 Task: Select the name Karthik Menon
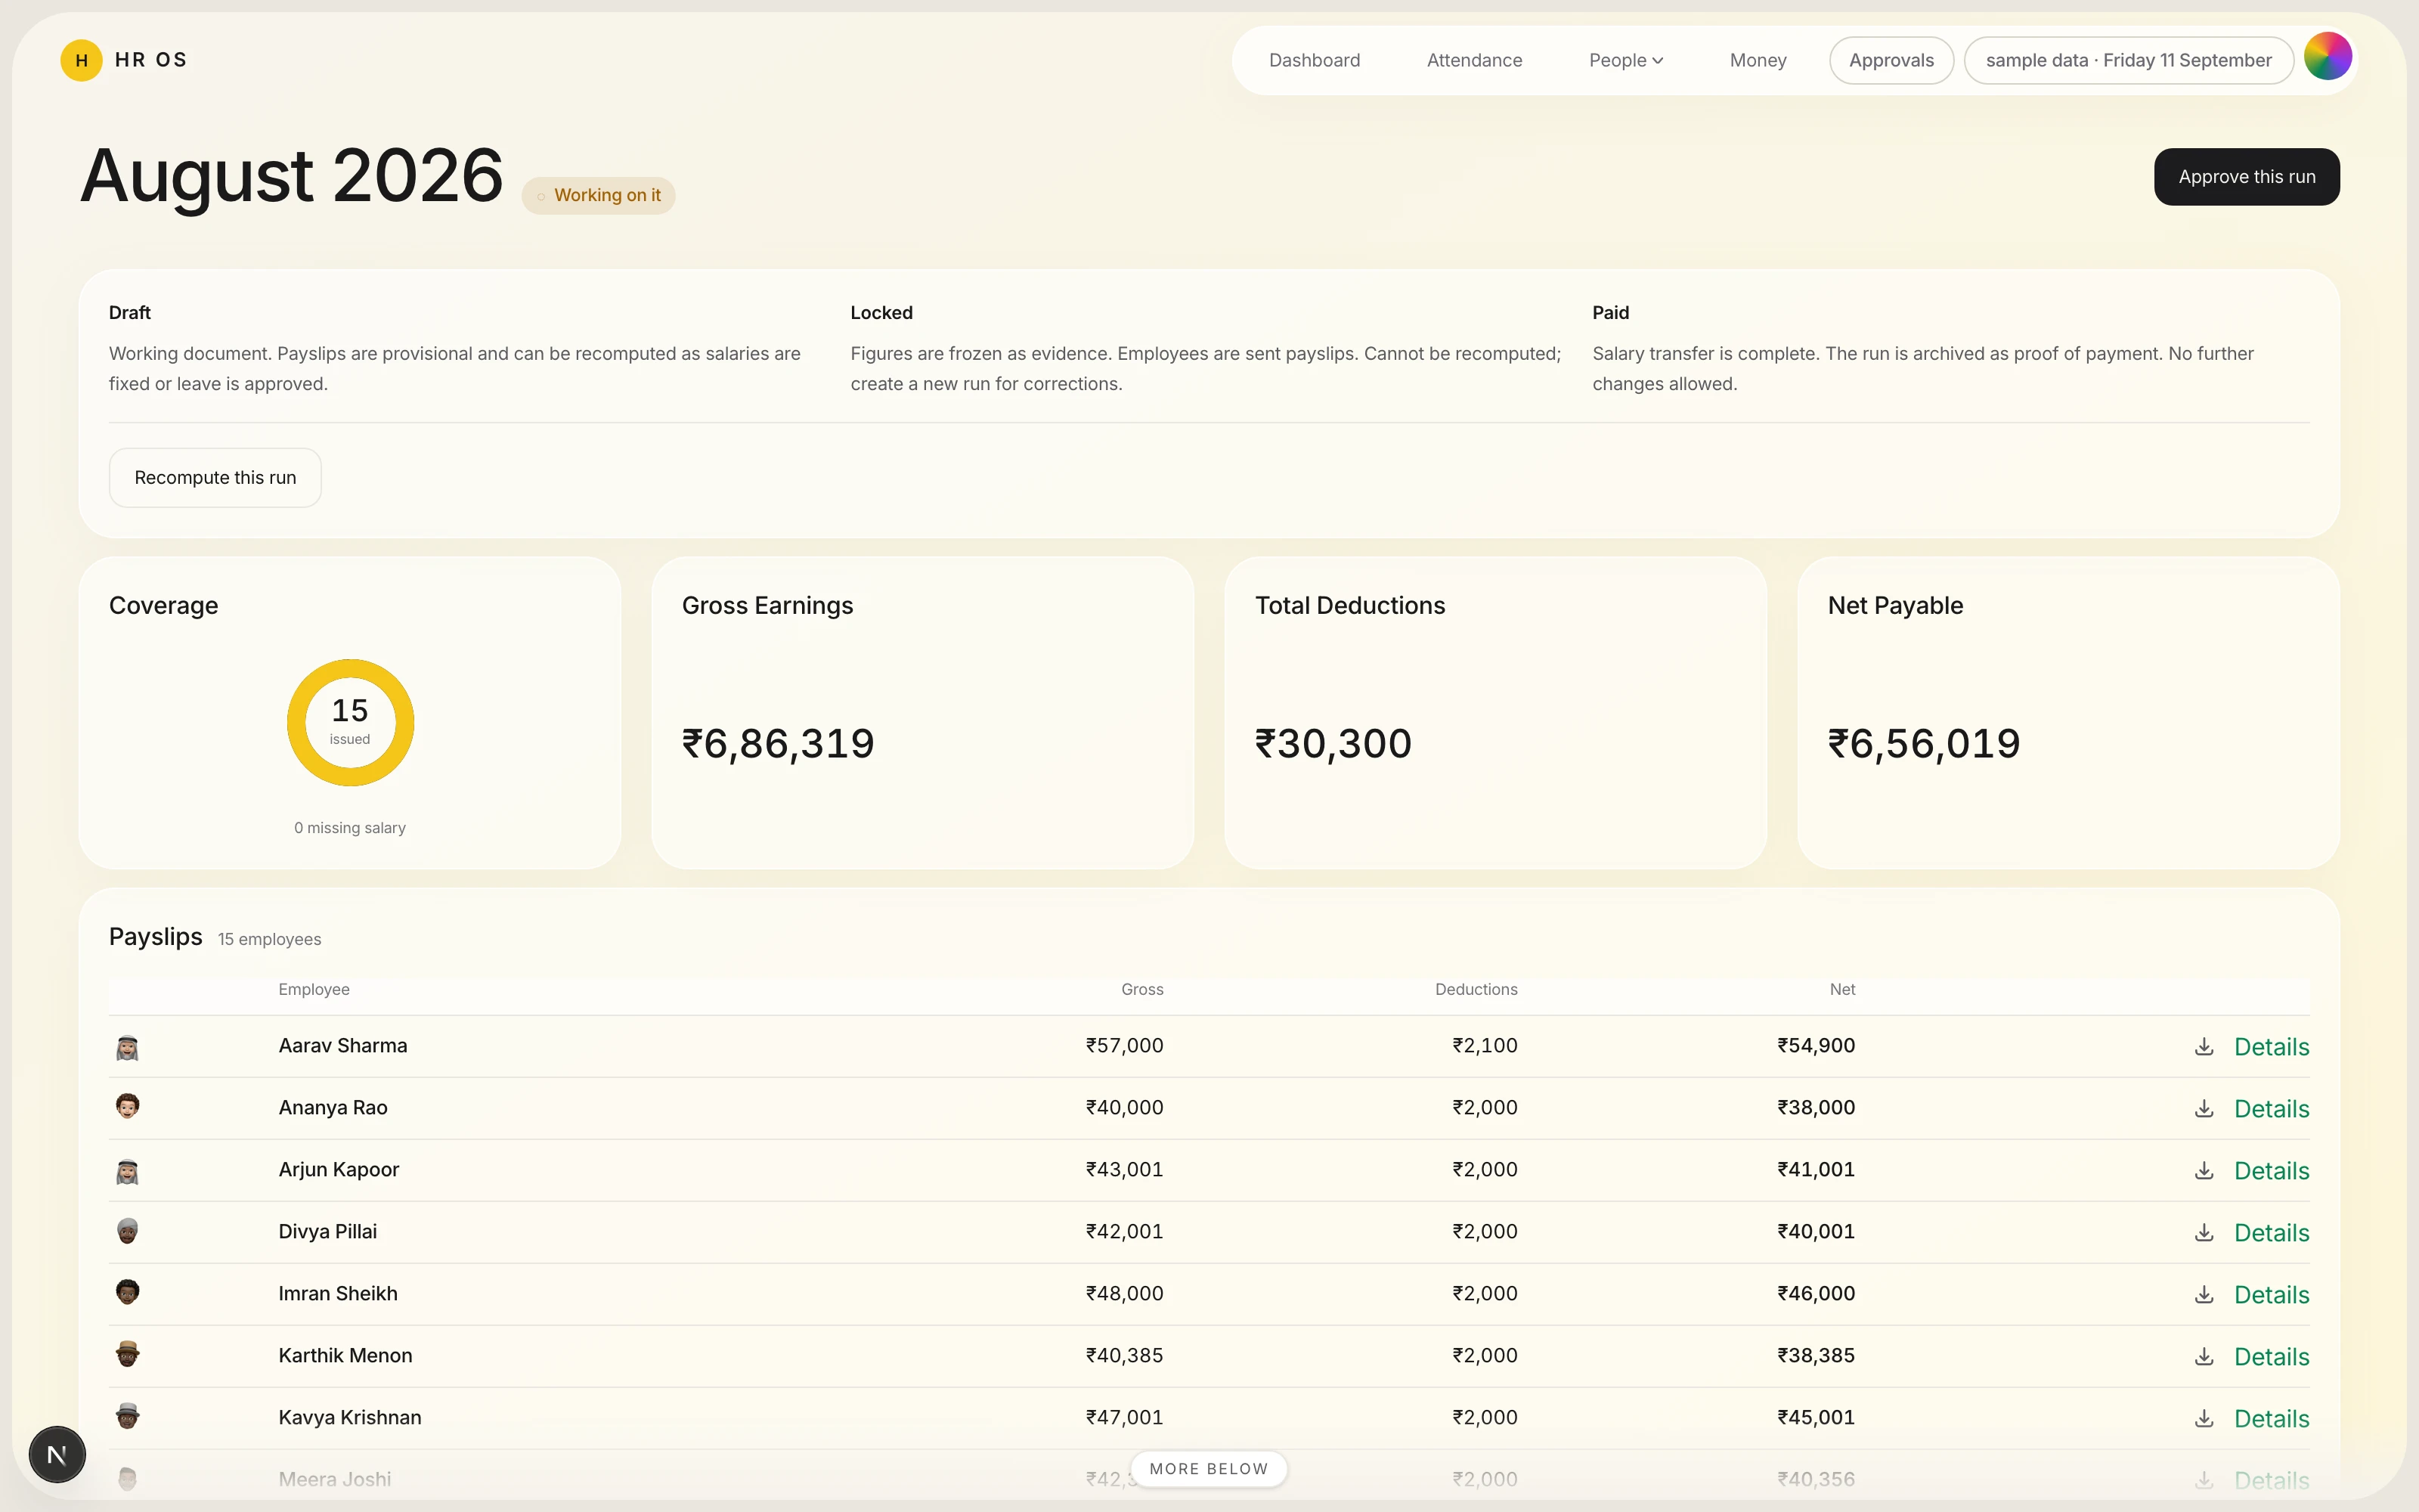[345, 1356]
